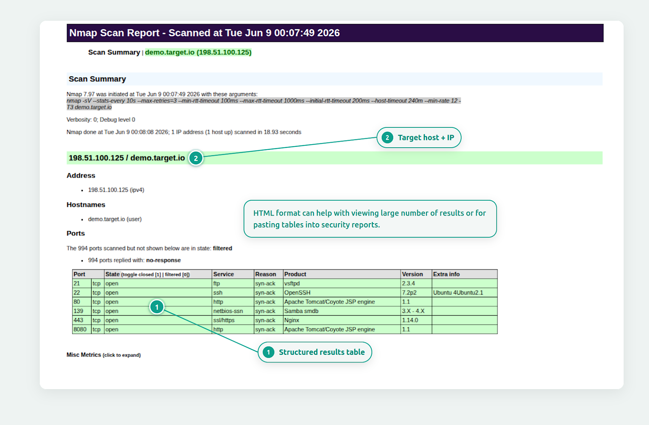Click the ftp service cell
Image resolution: width=649 pixels, height=425 pixels.
[x=233, y=283]
